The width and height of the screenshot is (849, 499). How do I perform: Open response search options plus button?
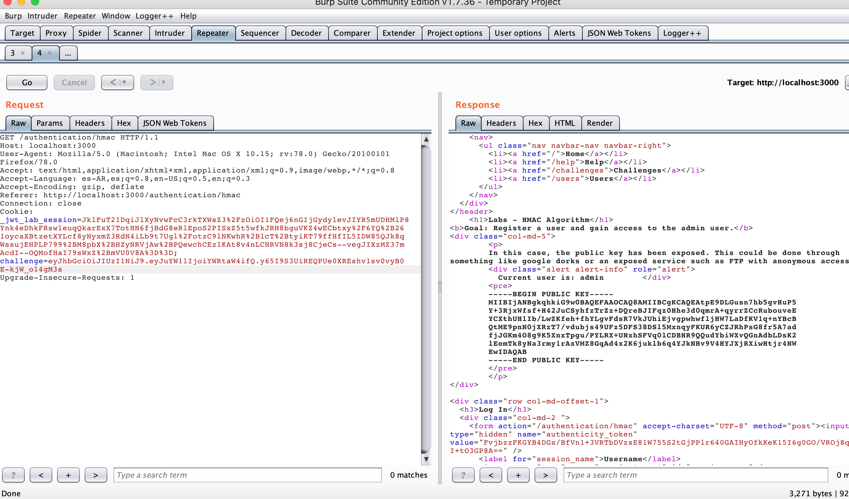click(x=518, y=475)
